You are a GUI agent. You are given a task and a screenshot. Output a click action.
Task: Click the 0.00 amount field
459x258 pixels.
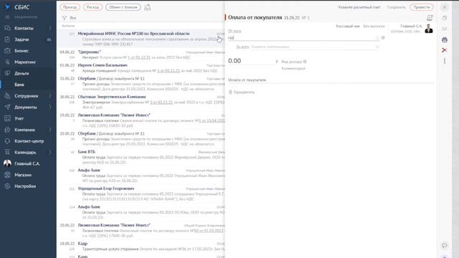[251, 61]
